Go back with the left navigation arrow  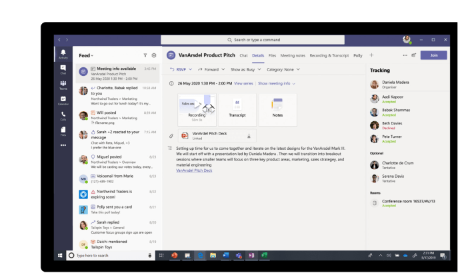coord(59,40)
